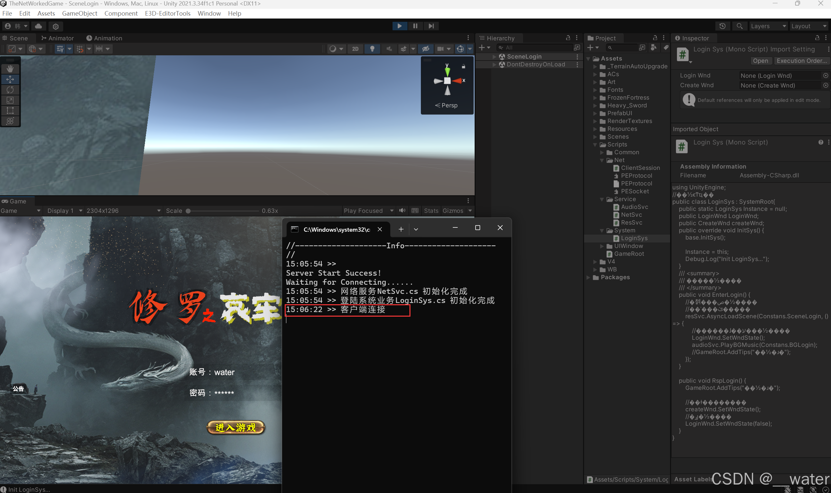Open the Layers dropdown
The image size is (831, 493).
click(x=768, y=26)
